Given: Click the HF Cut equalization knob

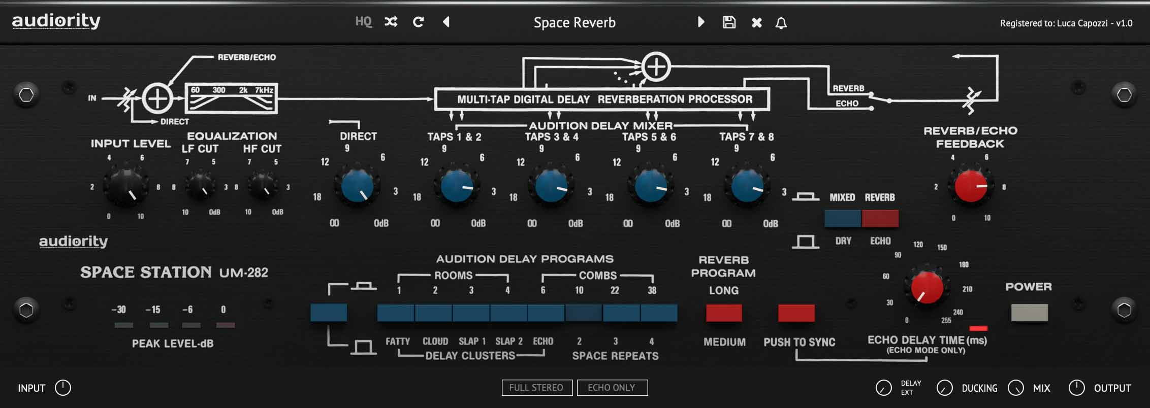Looking at the screenshot, I should [263, 186].
